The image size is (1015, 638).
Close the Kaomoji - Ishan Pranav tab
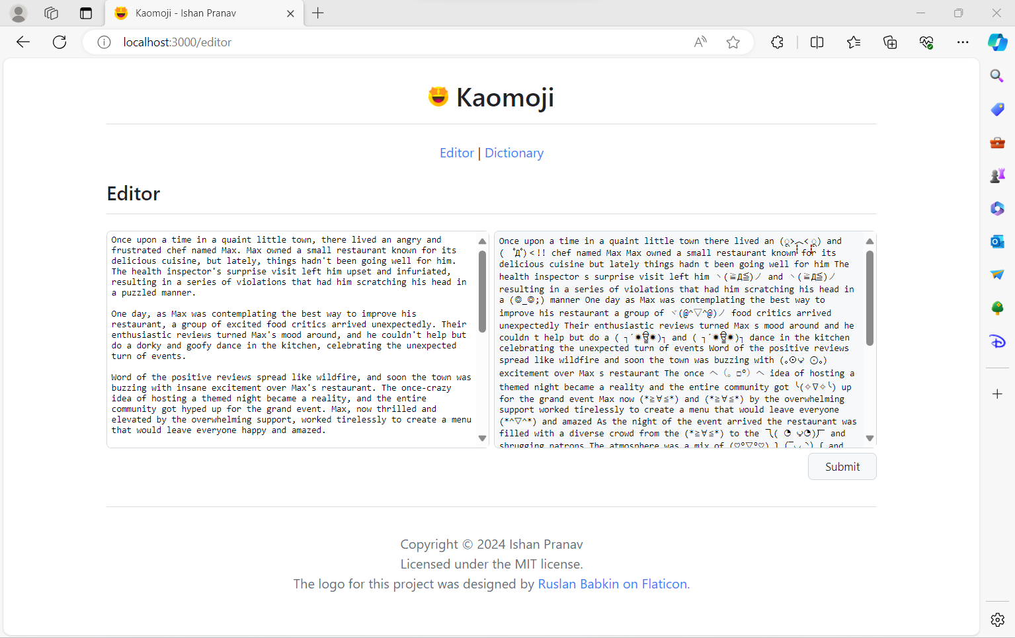(290, 13)
